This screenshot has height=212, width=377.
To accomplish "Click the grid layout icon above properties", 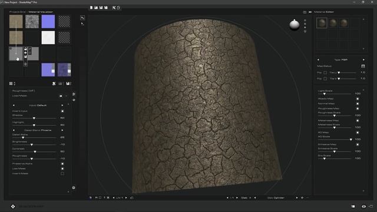I will tap(11, 84).
